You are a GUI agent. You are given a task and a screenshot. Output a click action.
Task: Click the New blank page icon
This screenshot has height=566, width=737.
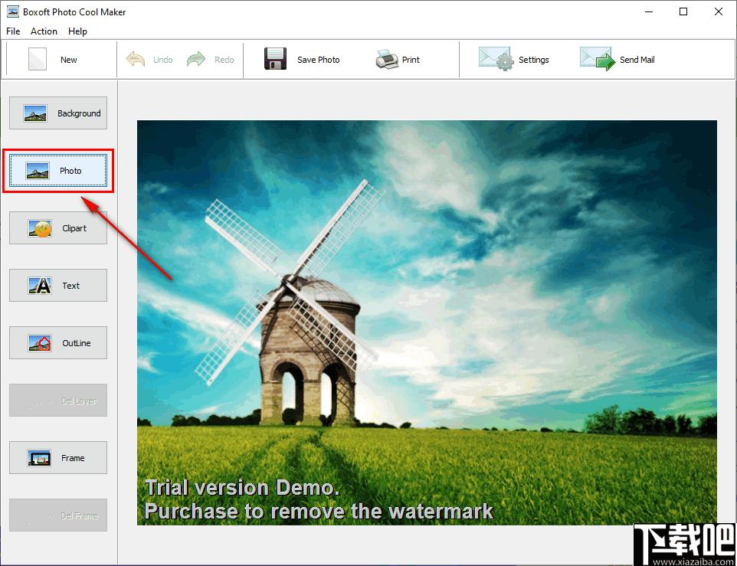(38, 59)
